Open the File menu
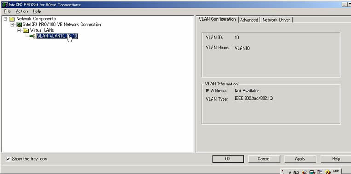This screenshot has width=351, height=174. tap(7, 11)
